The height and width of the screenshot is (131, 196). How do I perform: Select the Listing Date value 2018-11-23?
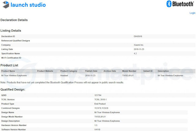(139, 49)
